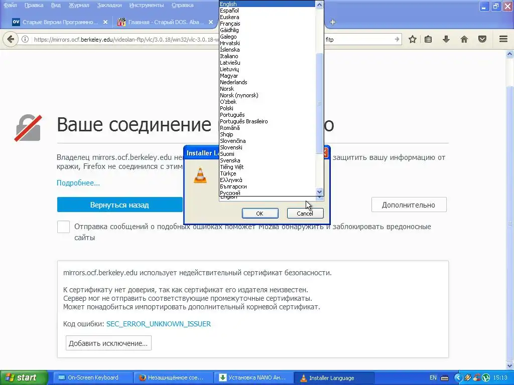
Task: Click Cancel in Installer Language dialog
Action: (x=305, y=214)
